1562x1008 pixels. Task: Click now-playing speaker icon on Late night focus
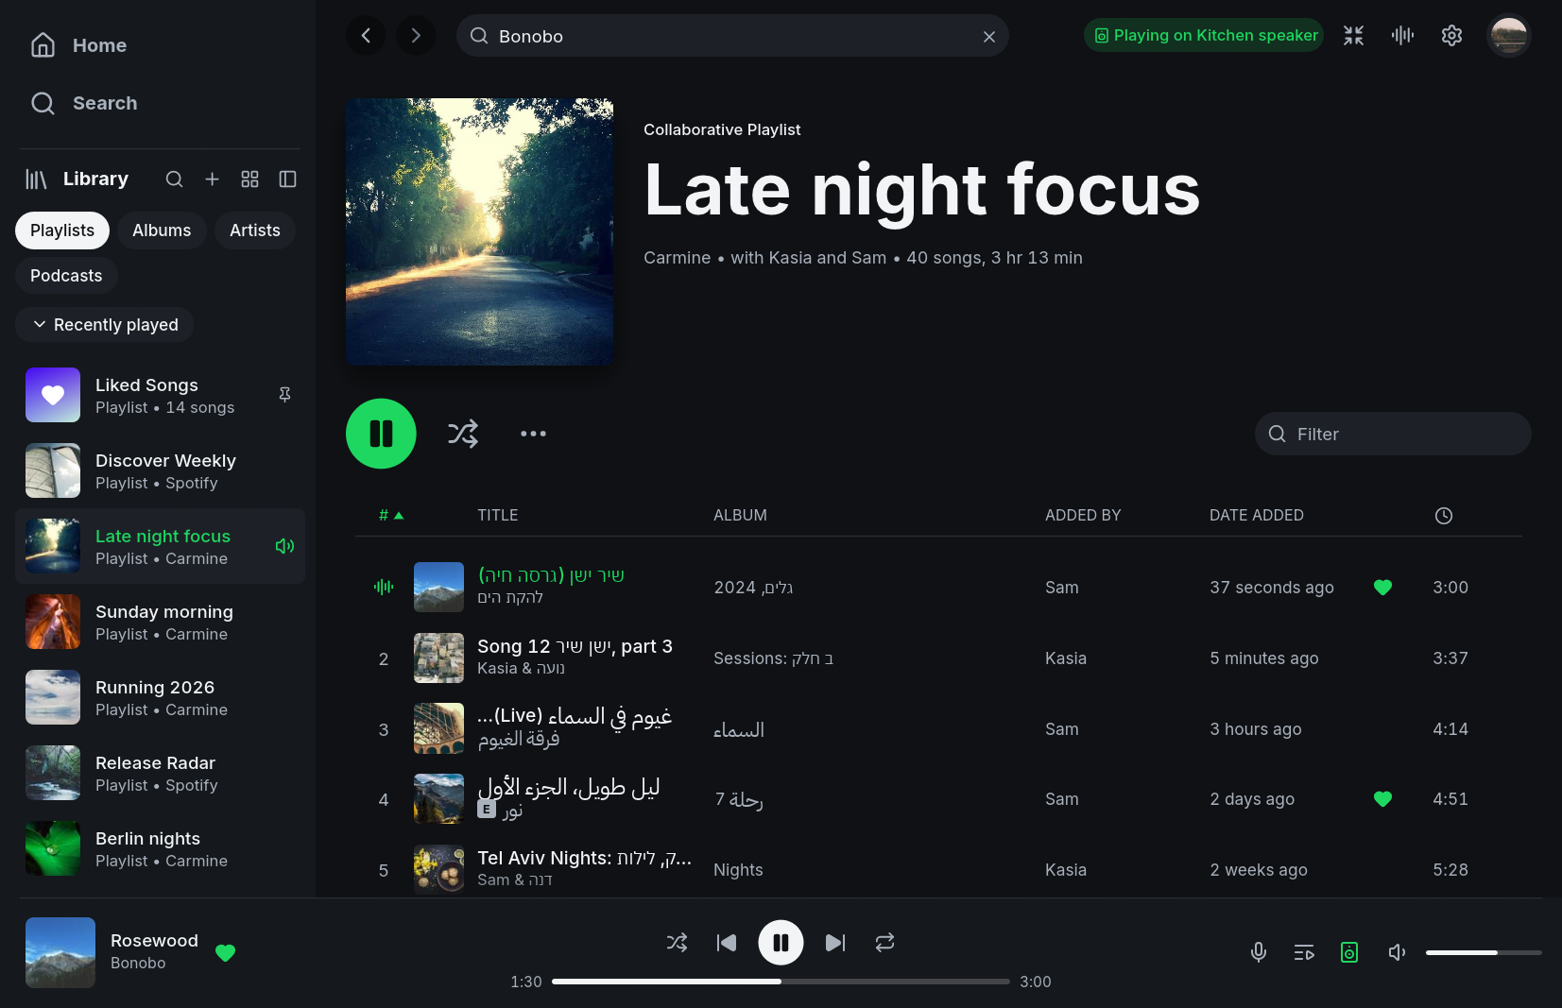click(x=284, y=546)
